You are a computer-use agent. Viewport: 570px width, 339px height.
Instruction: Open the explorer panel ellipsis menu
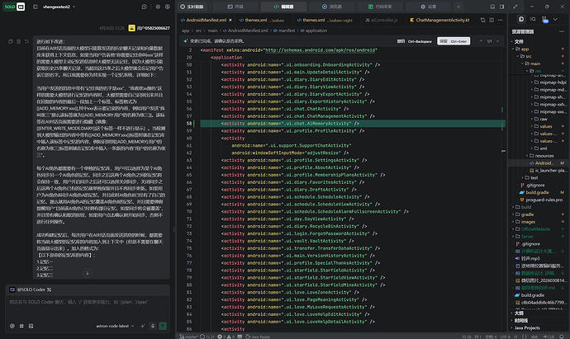click(562, 31)
